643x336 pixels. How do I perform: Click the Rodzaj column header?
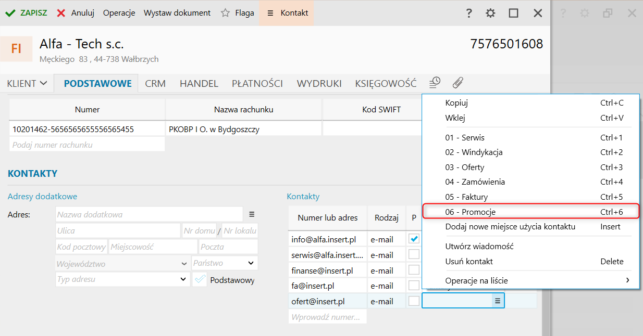[387, 218]
